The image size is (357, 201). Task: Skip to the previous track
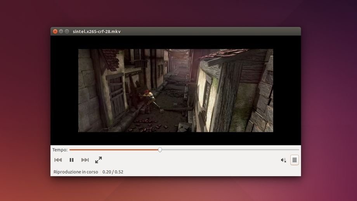coord(58,160)
